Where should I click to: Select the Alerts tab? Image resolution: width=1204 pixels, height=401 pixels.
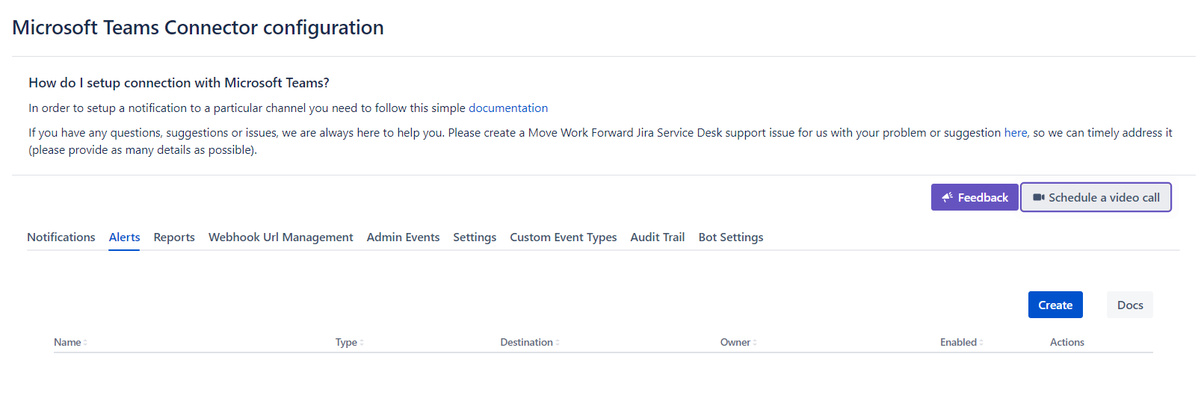tap(124, 237)
